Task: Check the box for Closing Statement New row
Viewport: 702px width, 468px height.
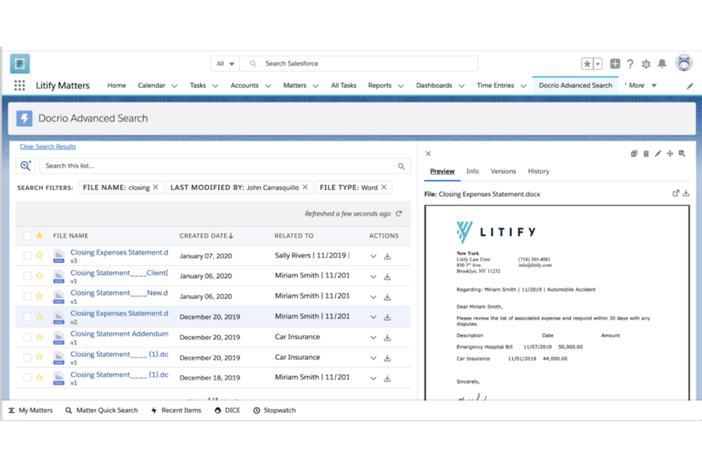Action: [x=28, y=296]
